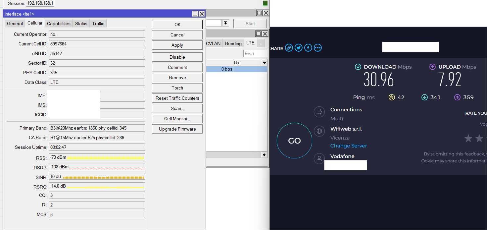
Task: Share result on Facebook icon
Action: coord(308,48)
